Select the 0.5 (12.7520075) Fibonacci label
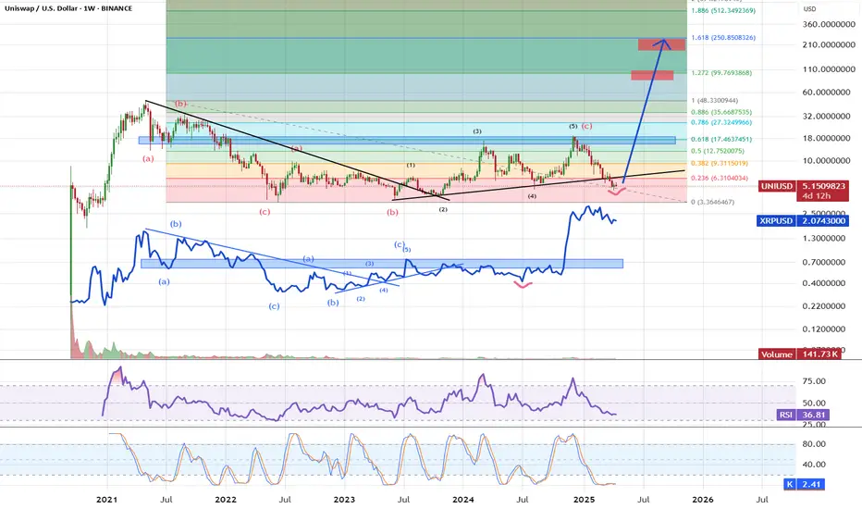Image resolution: width=862 pixels, height=509 pixels. tap(718, 152)
